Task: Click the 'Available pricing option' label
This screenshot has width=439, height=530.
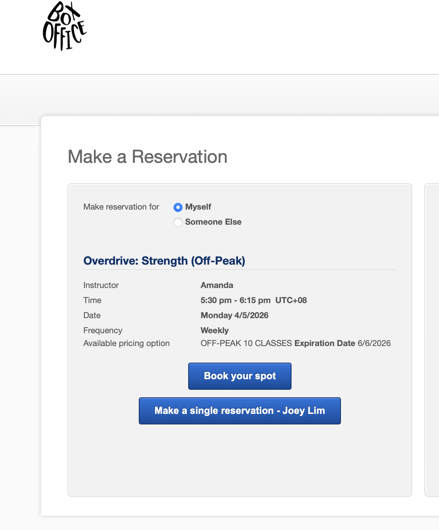Action: [126, 343]
